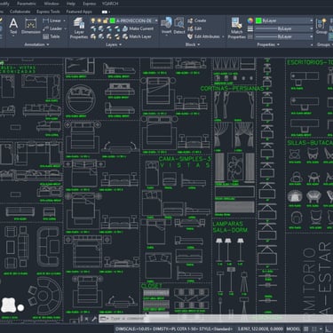Toggle the layer on/off lightbulb icon
Viewport: 333px width, 333px height.
click(x=93, y=20)
